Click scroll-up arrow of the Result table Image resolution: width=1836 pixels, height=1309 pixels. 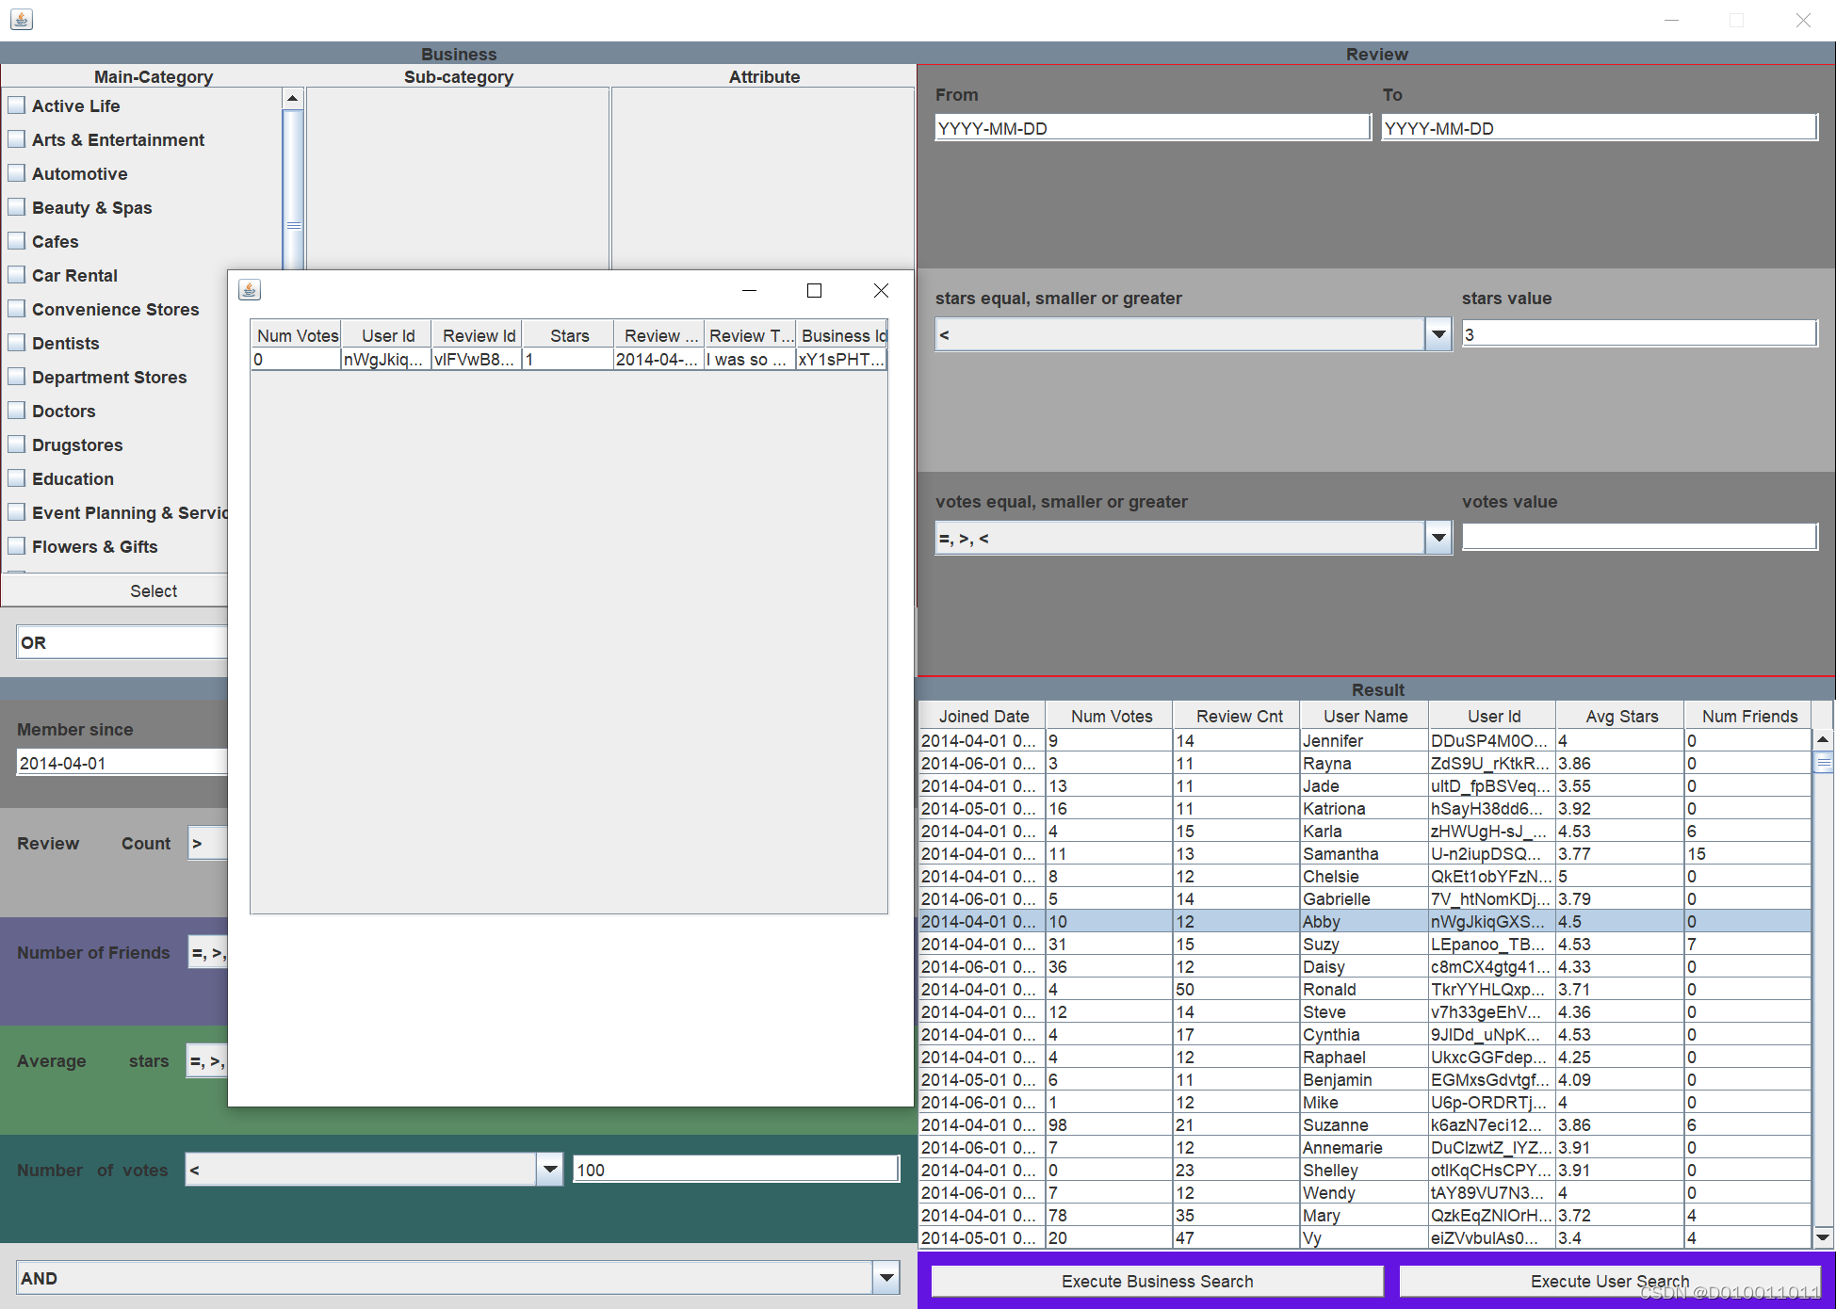tap(1823, 740)
